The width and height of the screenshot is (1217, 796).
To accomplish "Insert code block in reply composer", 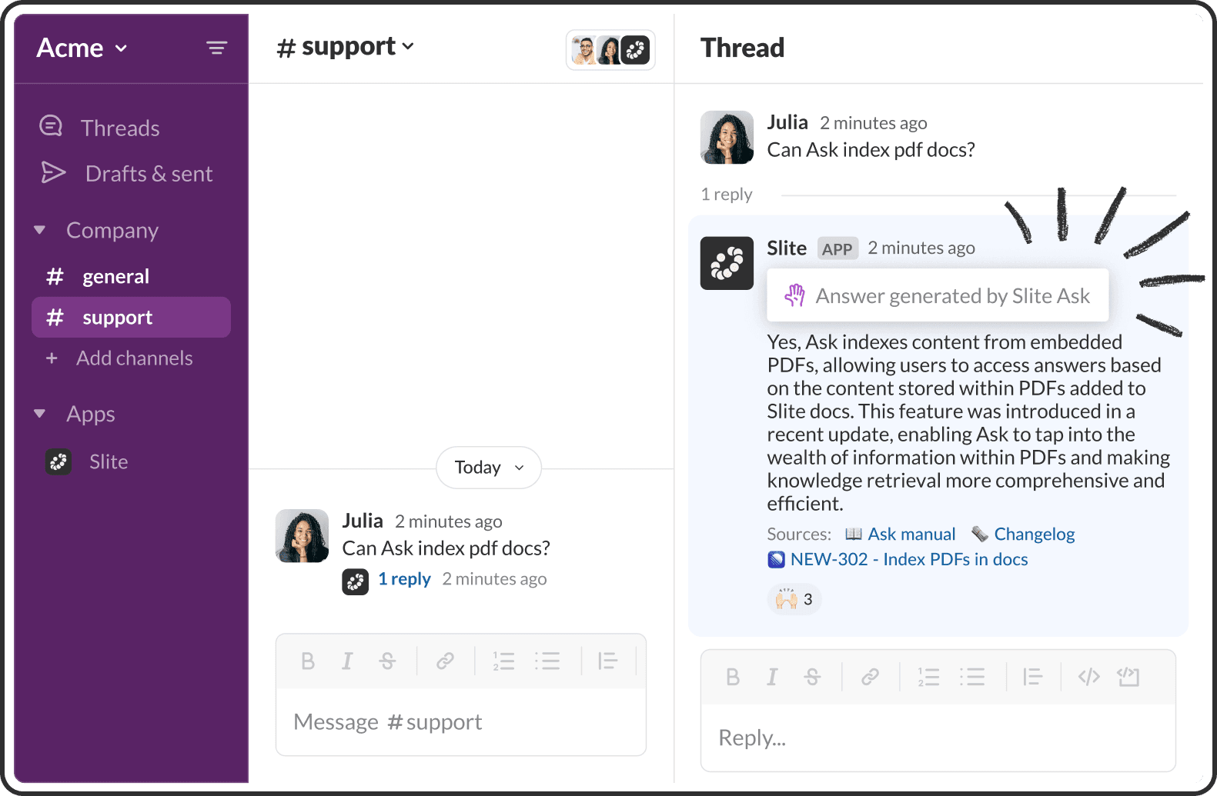I will pyautogui.click(x=1128, y=677).
